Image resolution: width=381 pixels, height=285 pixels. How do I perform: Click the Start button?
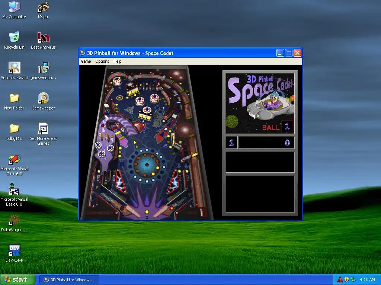[17, 280]
